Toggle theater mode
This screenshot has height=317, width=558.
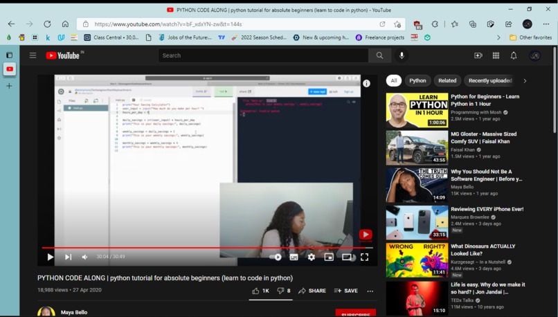point(347,257)
